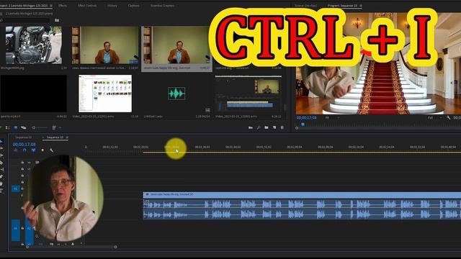Open the Full playback resolution dropdown
Viewport: 461px width, 259px height.
(434, 117)
